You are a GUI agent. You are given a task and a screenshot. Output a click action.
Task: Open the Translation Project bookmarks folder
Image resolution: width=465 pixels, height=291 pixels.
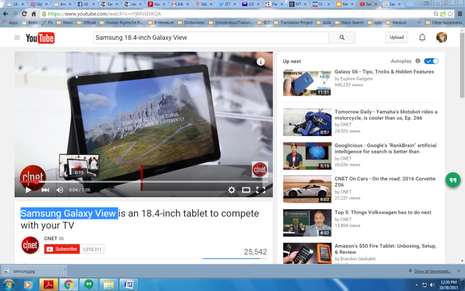[293, 22]
